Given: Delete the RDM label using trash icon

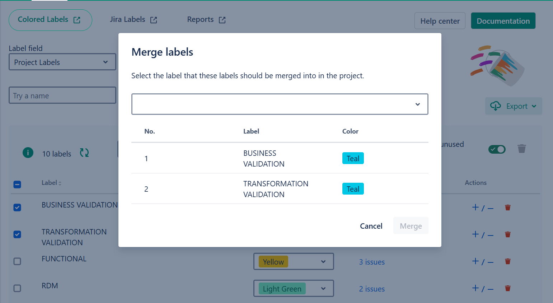Looking at the screenshot, I should coord(507,288).
